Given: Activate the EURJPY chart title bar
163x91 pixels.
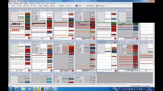Looking at the screenshot, I should (x=42, y=42).
